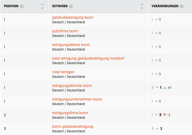Open total reinigung gebäudereinigung troisdorf keyword
Image resolution: width=192 pixels, height=135 pixels.
pos(88,58)
